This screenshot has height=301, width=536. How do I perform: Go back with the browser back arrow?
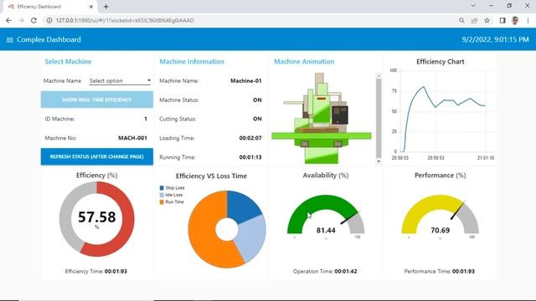point(8,20)
